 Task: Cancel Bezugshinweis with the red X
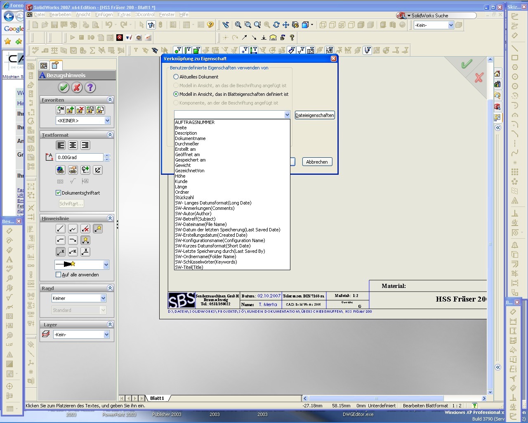77,87
